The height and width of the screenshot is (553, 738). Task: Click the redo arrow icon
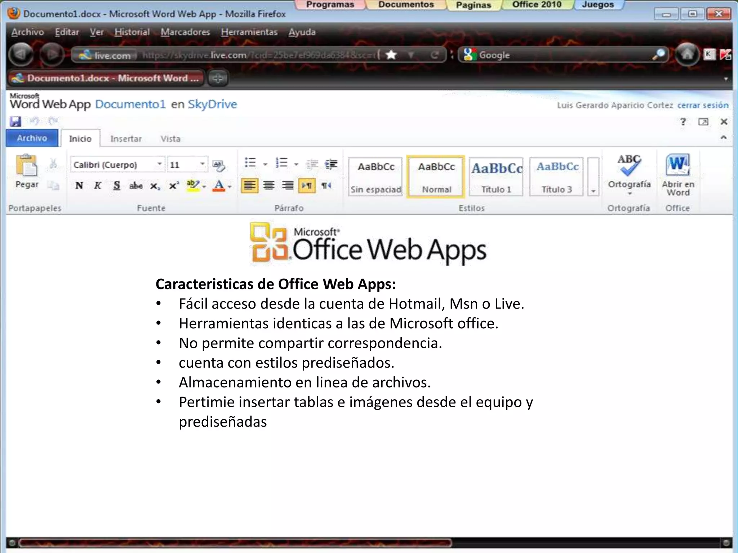[53, 121]
